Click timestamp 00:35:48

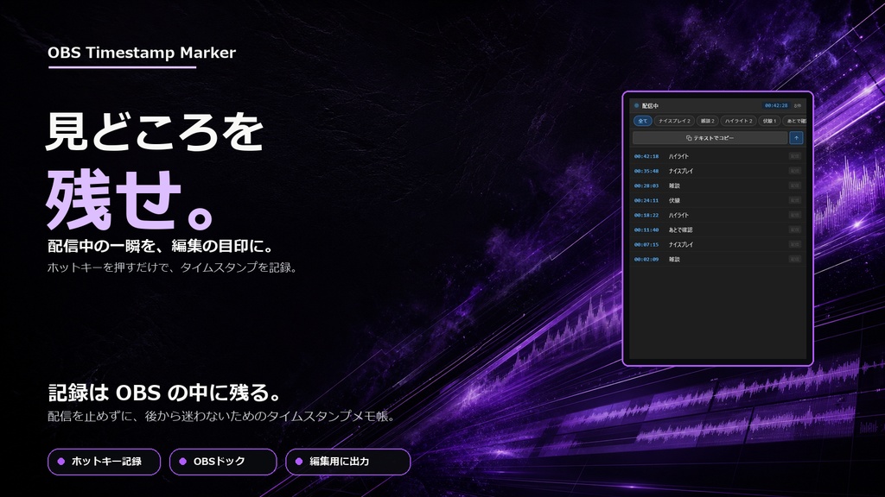(x=646, y=171)
